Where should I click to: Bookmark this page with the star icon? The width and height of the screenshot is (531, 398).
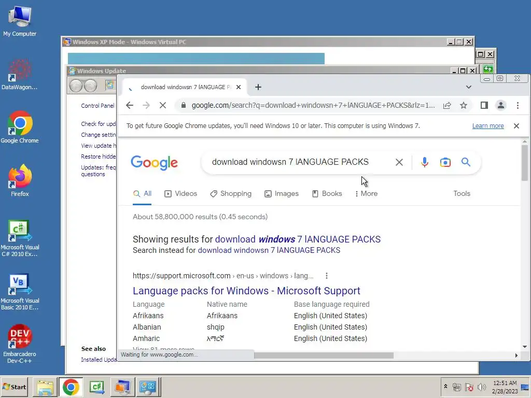tap(464, 105)
